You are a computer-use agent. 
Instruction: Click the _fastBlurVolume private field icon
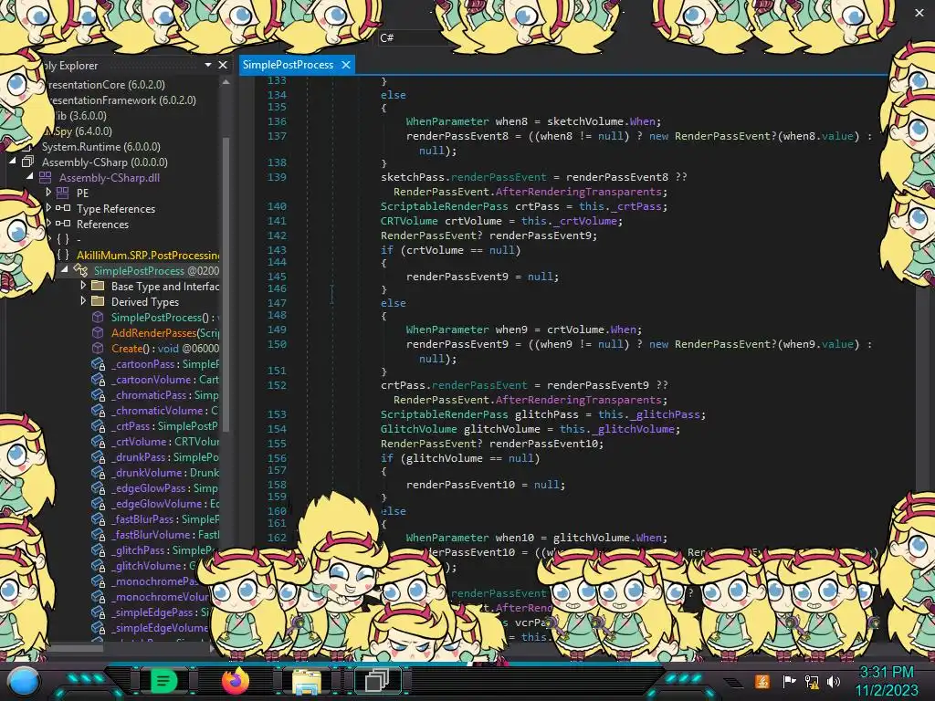pyautogui.click(x=99, y=535)
